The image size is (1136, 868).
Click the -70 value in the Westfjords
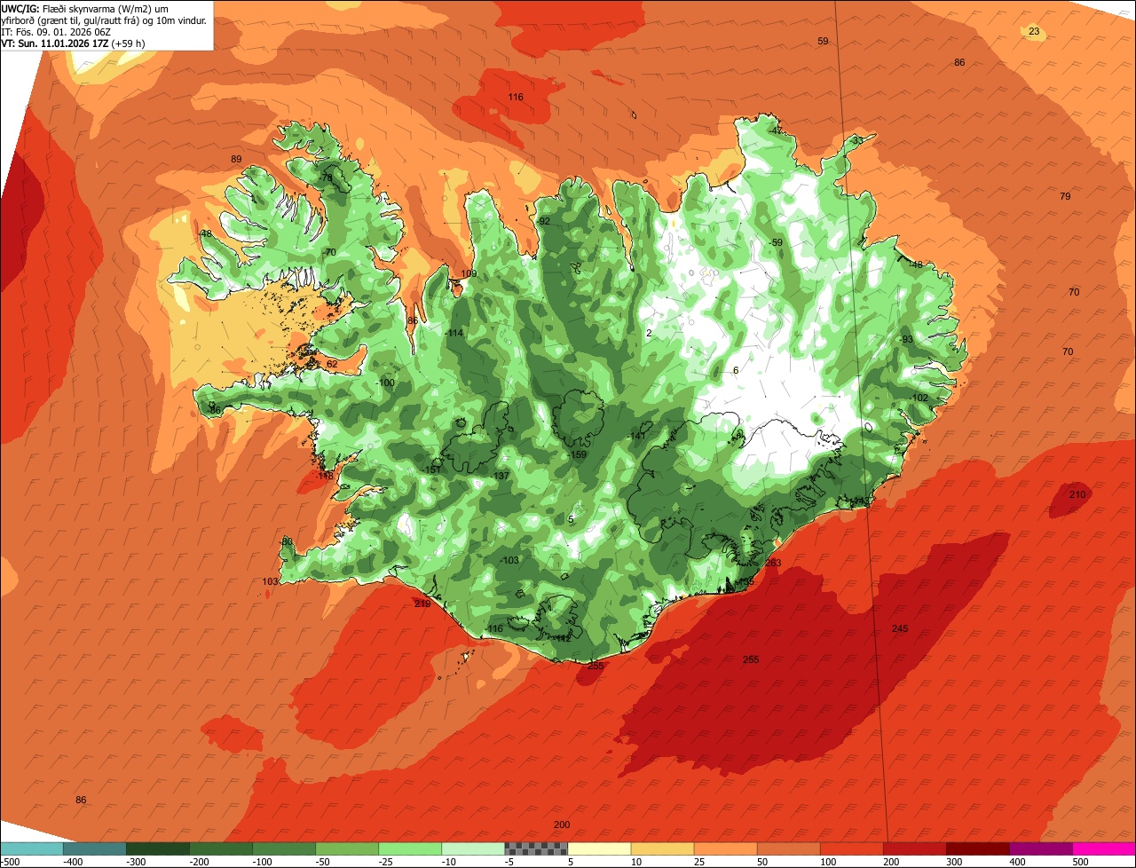pyautogui.click(x=329, y=252)
